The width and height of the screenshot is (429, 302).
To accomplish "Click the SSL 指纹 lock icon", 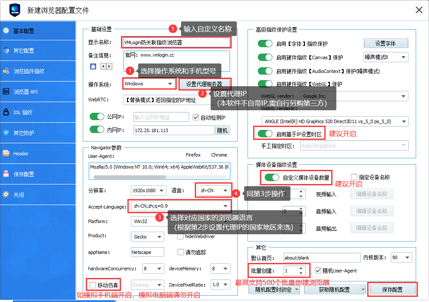I will [6, 112].
